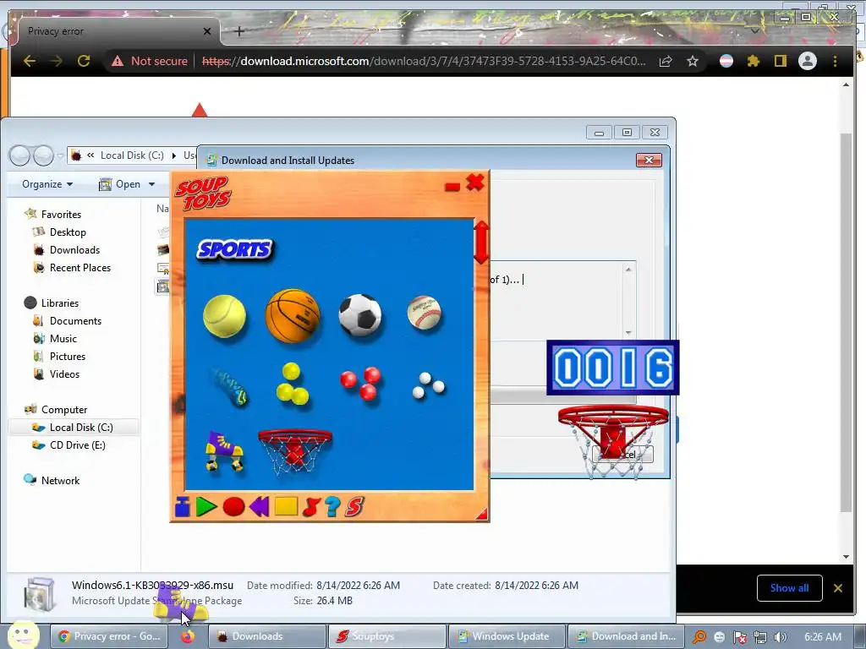Click Favorites header in navigation pane

61,215
